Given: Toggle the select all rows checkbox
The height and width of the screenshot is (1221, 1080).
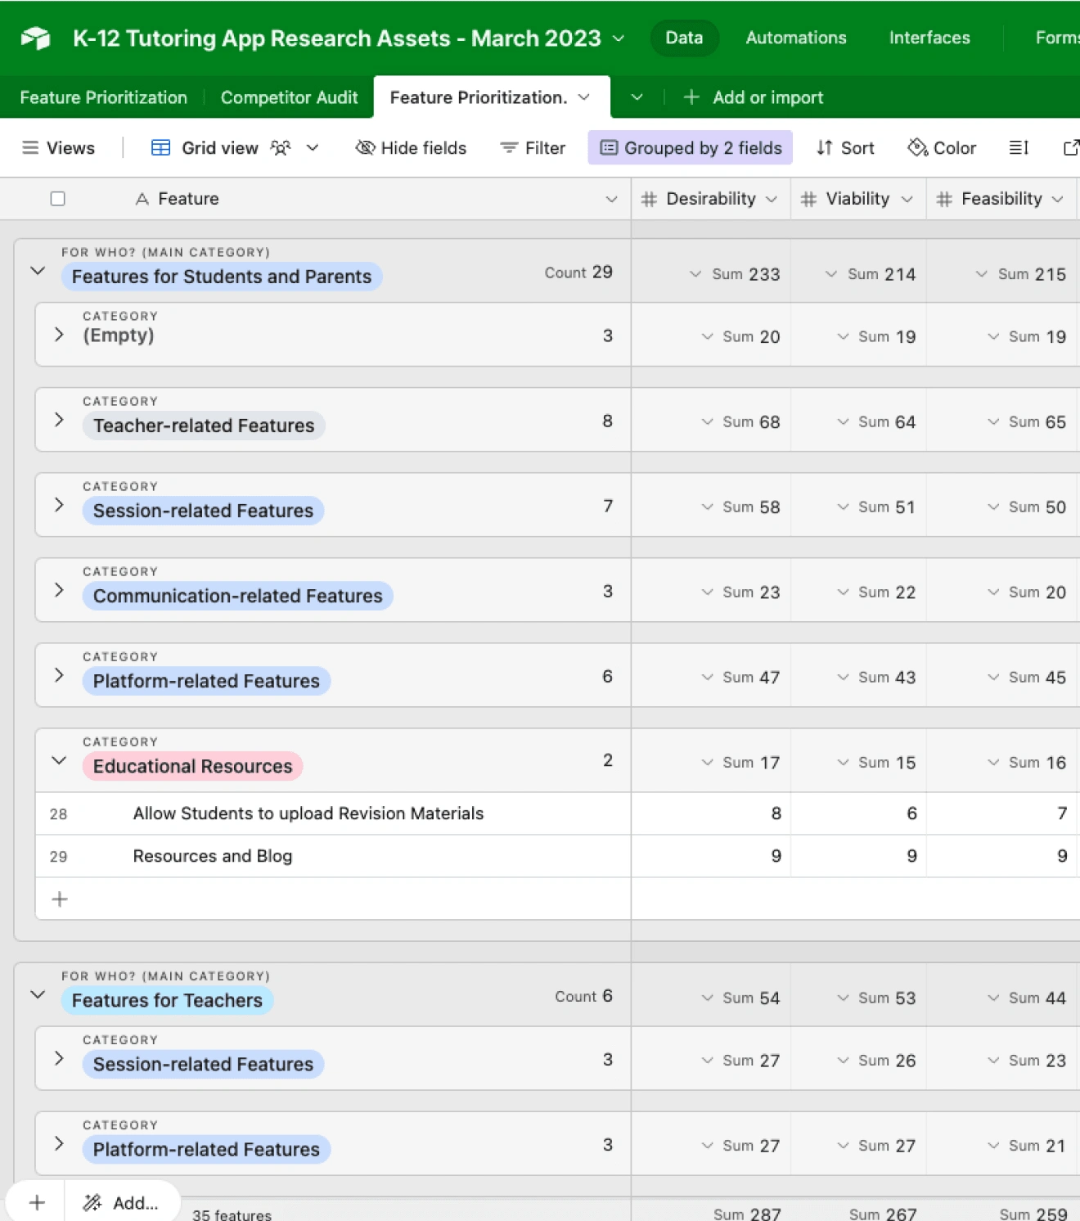Looking at the screenshot, I should point(57,199).
